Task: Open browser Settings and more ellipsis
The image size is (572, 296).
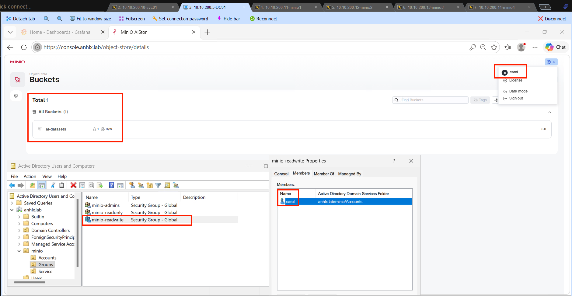Action: 535,47
